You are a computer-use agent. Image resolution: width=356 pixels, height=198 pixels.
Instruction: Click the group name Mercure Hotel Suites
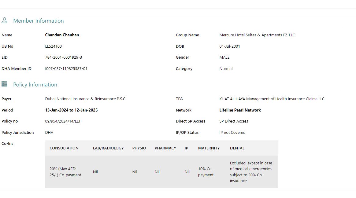coord(257,35)
